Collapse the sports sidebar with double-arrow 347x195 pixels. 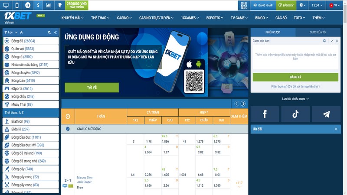tap(55, 32)
